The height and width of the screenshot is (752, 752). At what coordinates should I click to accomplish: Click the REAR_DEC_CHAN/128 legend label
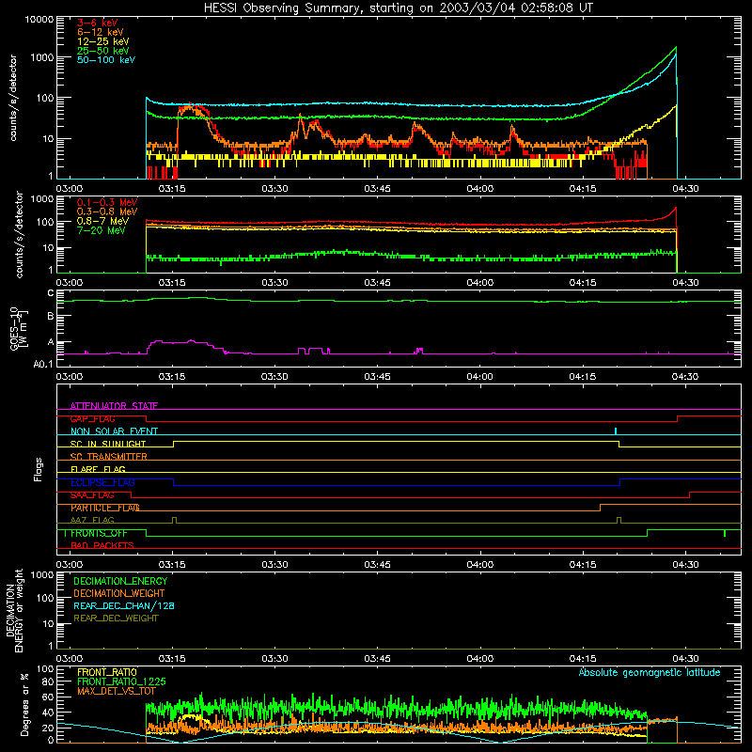[x=124, y=605]
